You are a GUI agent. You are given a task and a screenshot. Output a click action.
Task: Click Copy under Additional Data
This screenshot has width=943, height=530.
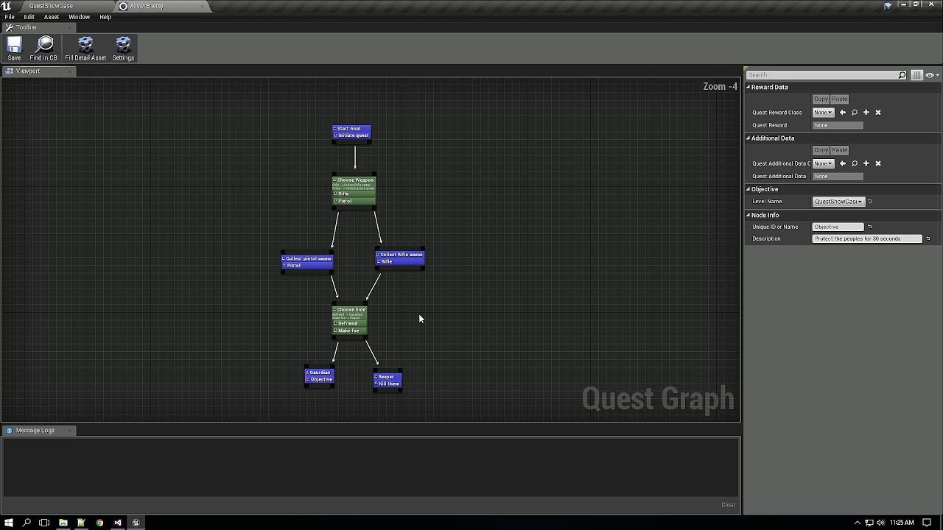coord(821,150)
